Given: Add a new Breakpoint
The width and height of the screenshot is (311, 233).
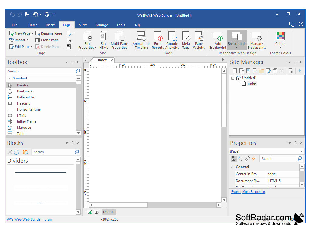Looking at the screenshot, I should click(x=218, y=40).
